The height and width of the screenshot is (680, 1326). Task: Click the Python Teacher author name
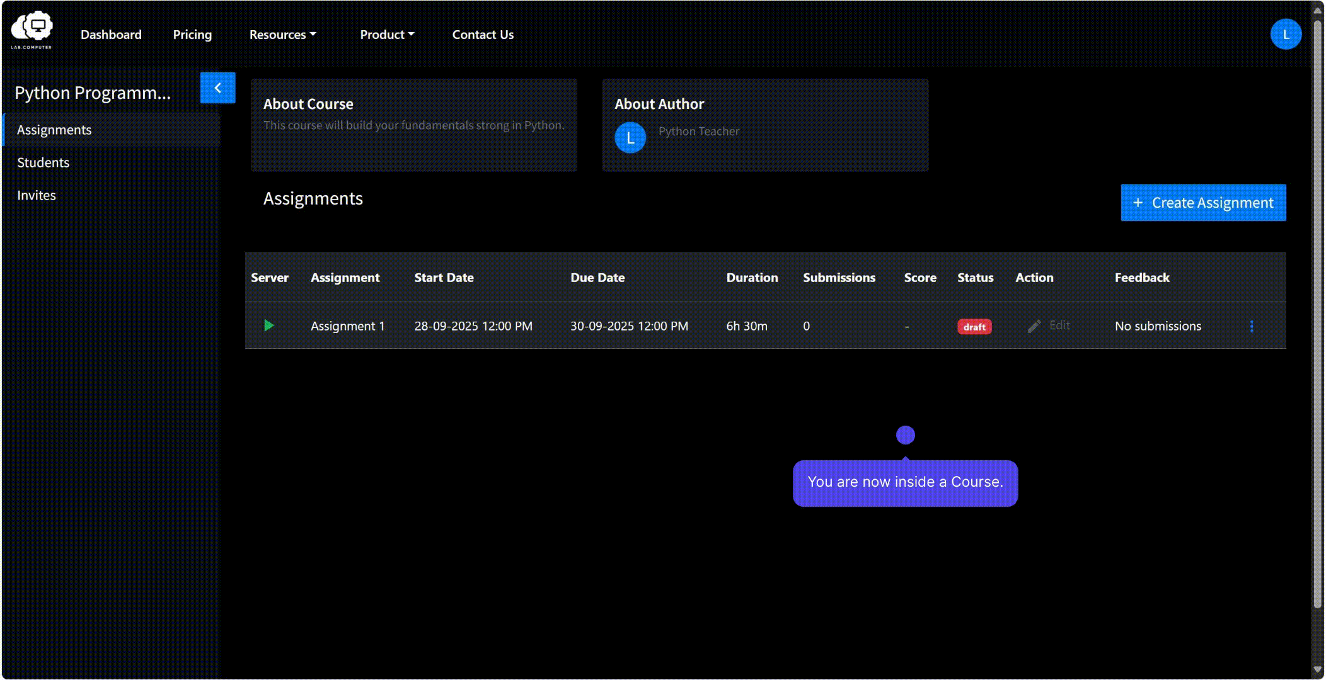699,131
